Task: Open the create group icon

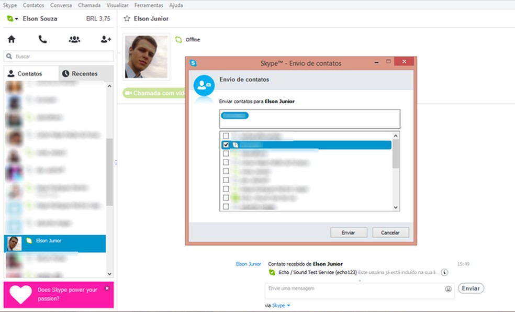Action: 74,39
